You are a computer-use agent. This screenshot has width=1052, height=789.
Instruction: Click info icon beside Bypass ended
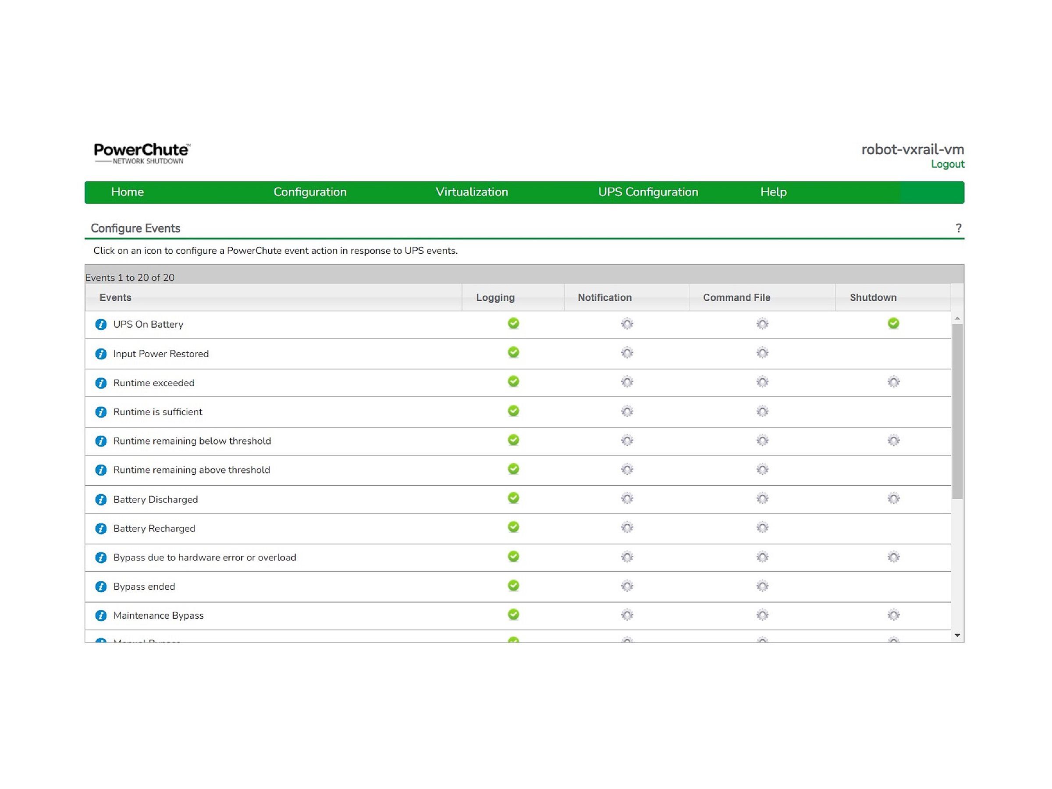[101, 586]
